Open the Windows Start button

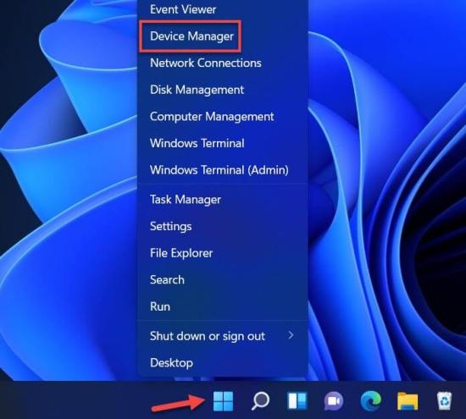[x=223, y=401]
